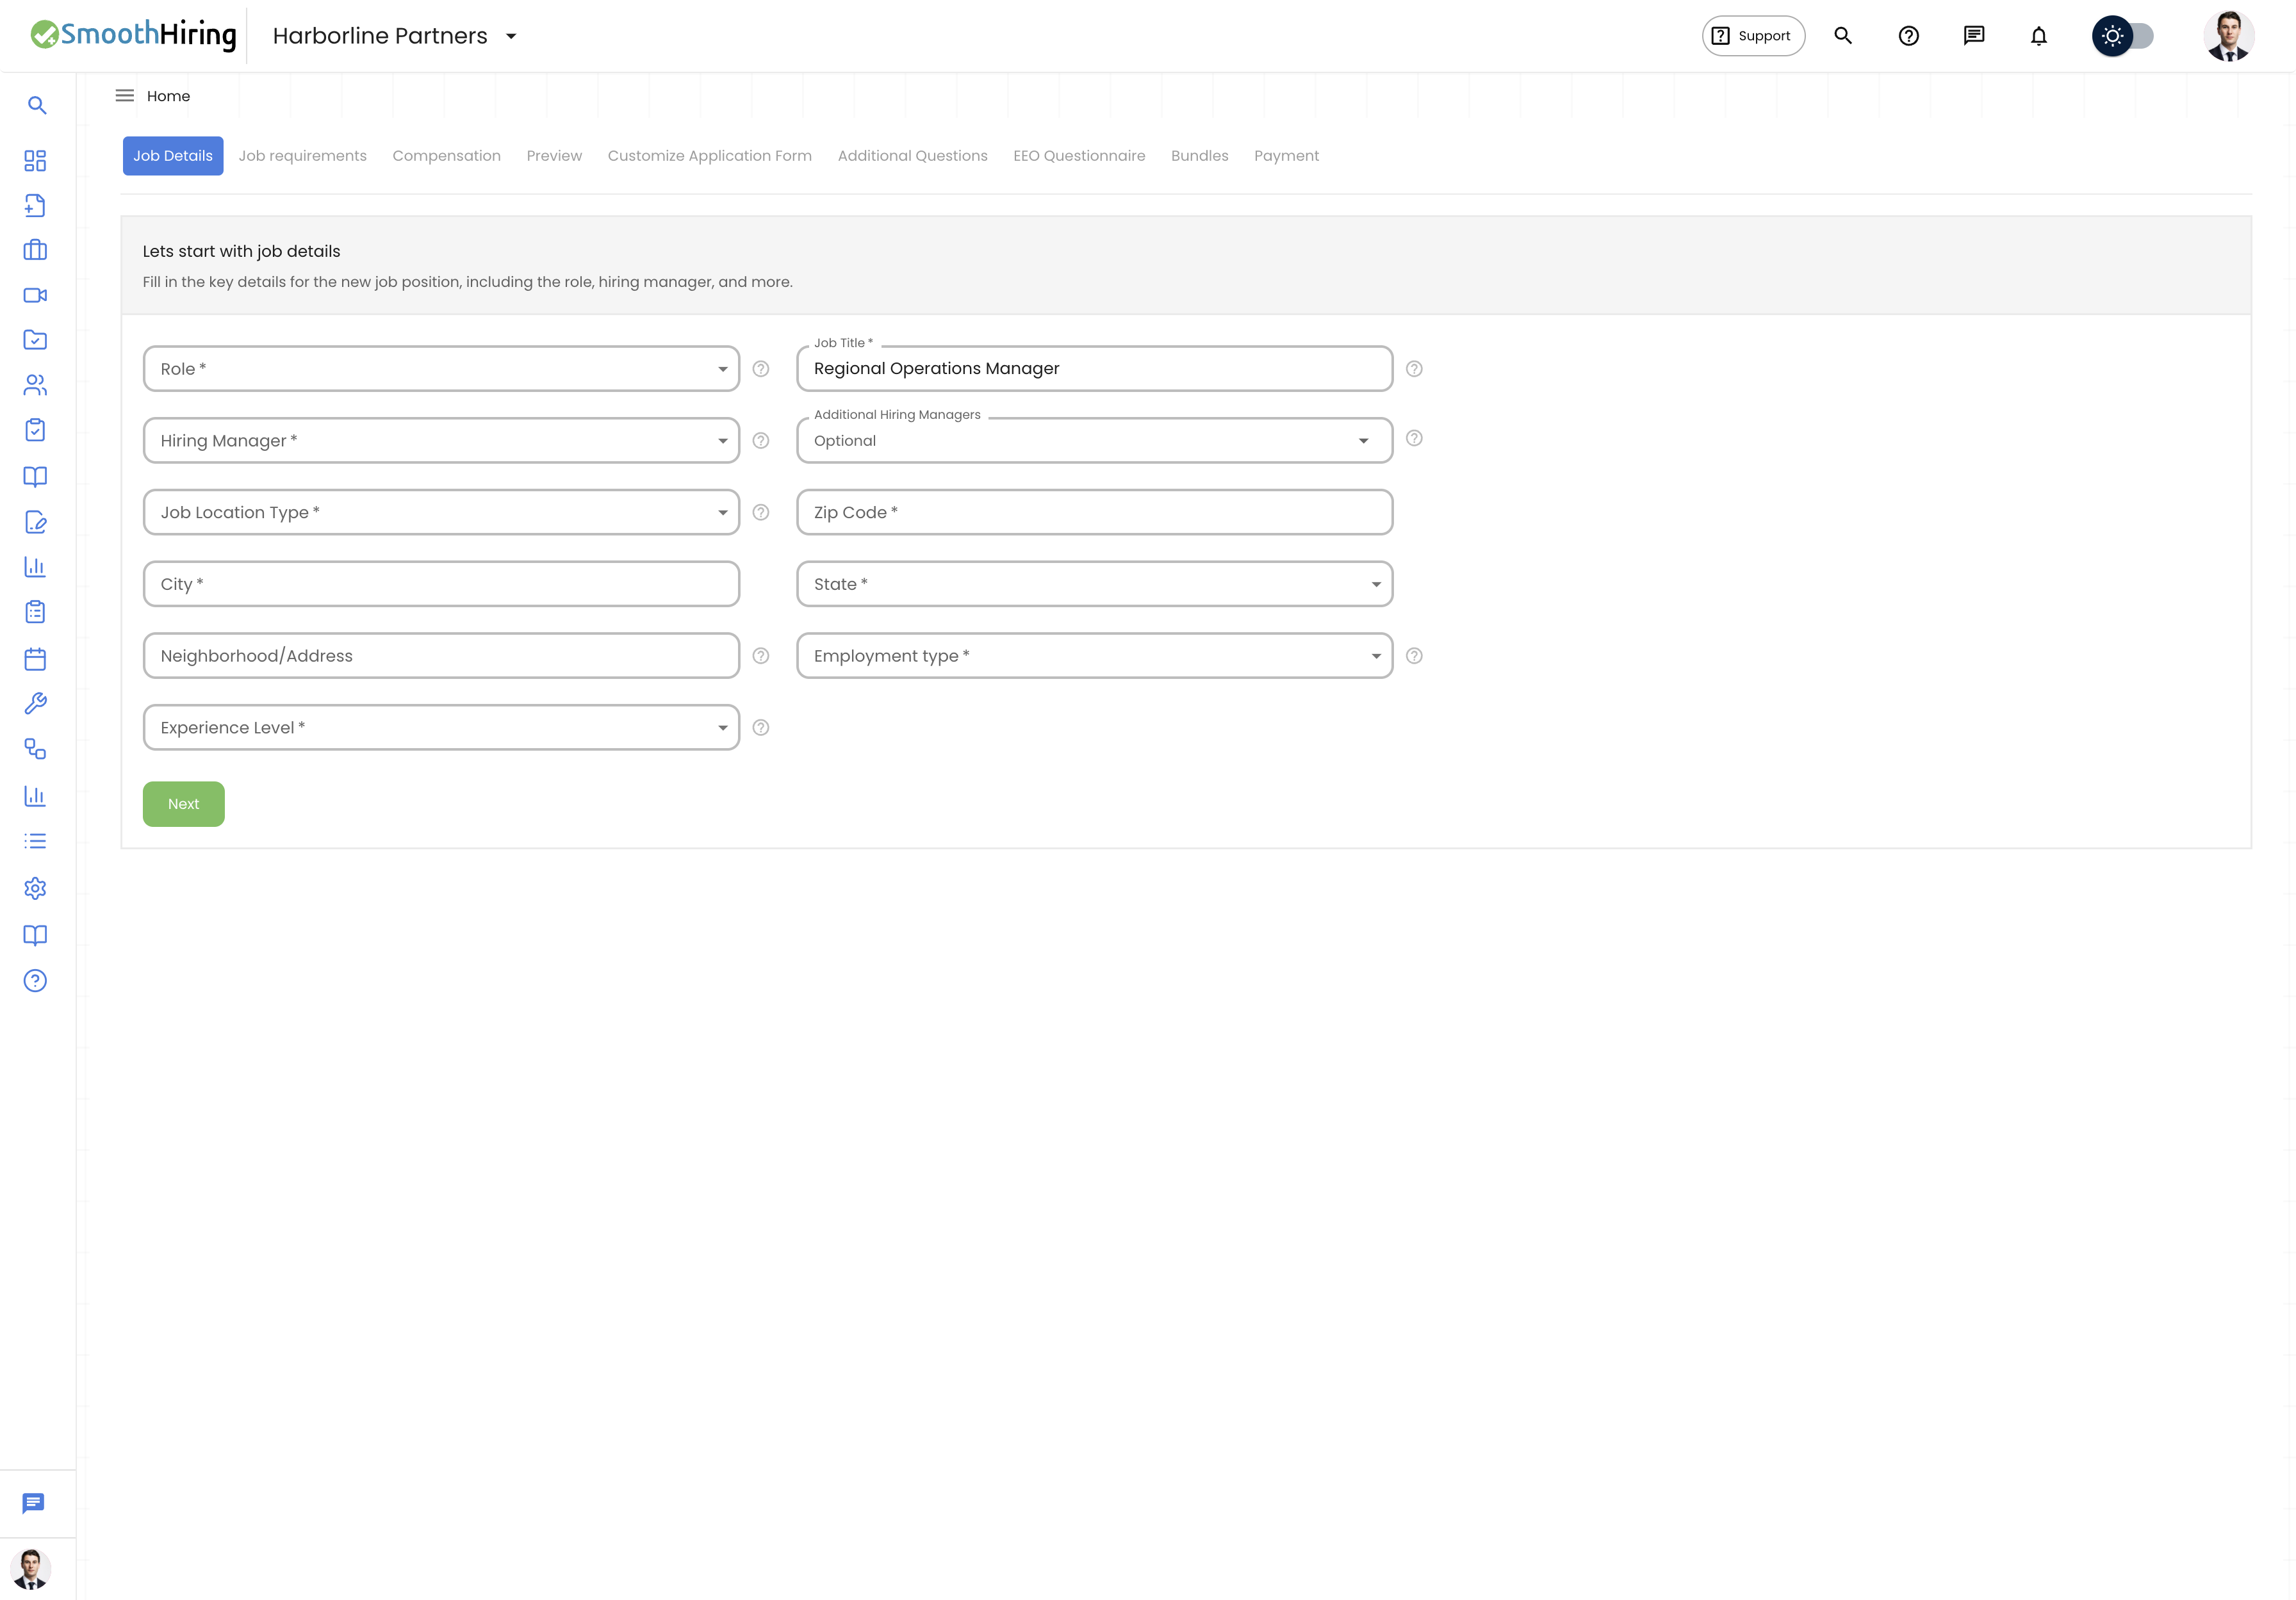Image resolution: width=2296 pixels, height=1600 pixels.
Task: Toggle the hamburger menu next to Home
Action: pos(125,96)
